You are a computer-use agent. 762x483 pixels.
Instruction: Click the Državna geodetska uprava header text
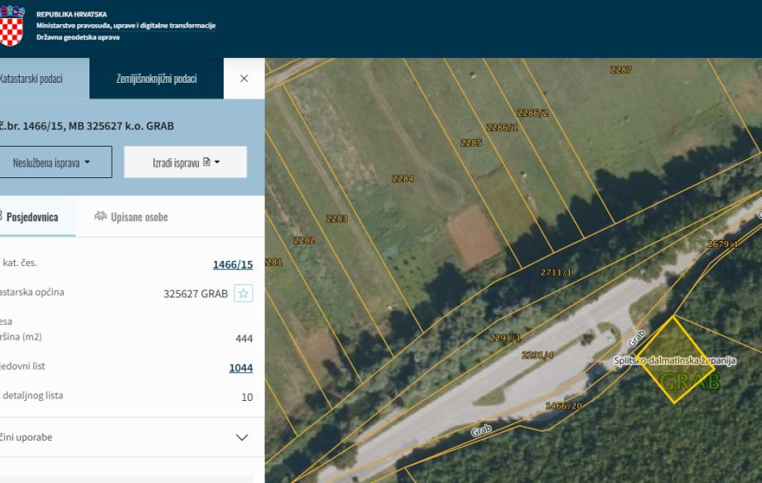pos(78,37)
